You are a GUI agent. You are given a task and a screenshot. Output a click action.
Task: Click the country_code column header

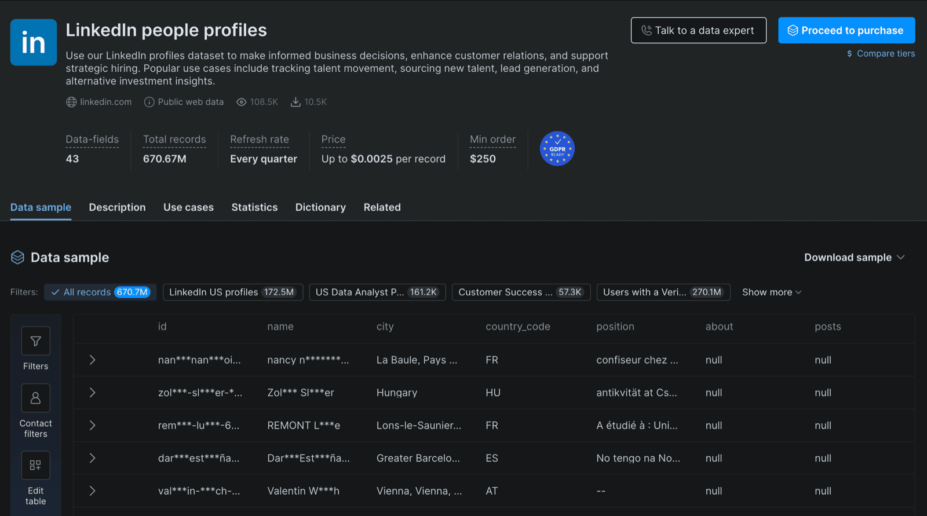pos(518,327)
